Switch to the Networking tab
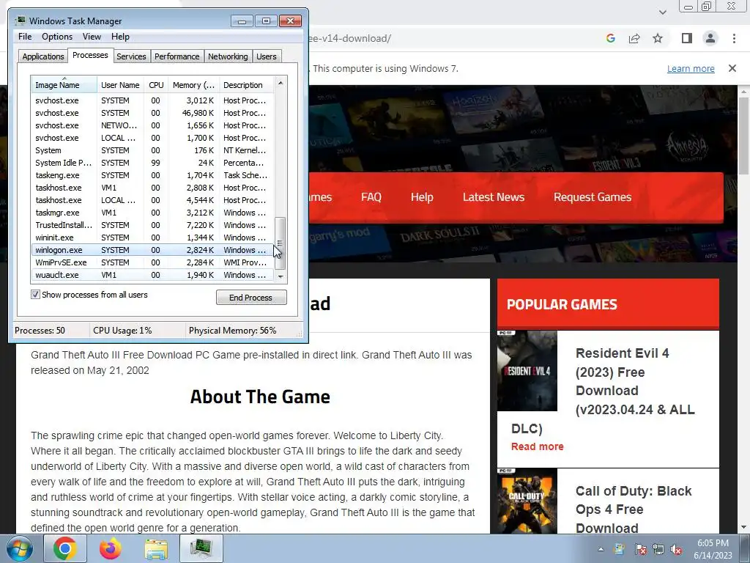 pyautogui.click(x=228, y=56)
